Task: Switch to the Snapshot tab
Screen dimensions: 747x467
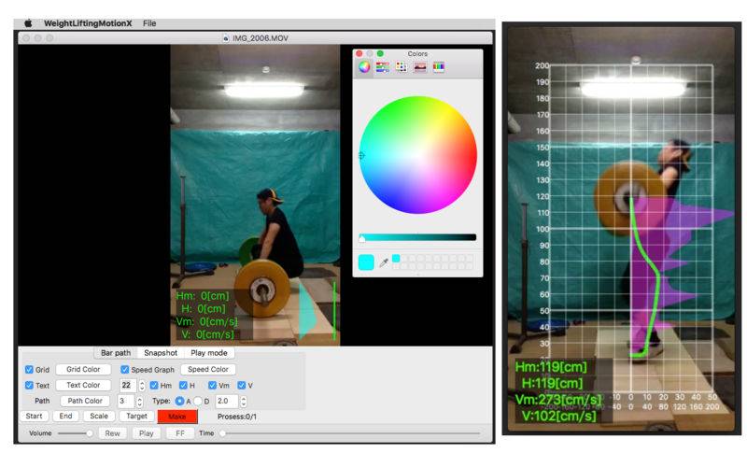Action: coord(161,353)
